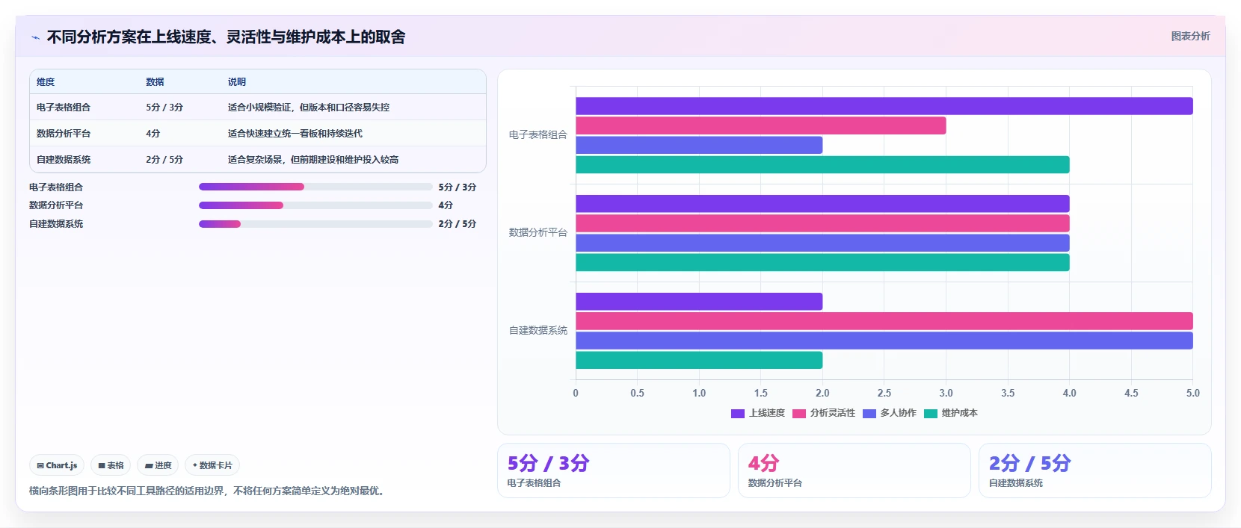
Task: Click the 2分 / 5分 data card
Action: tap(1095, 470)
